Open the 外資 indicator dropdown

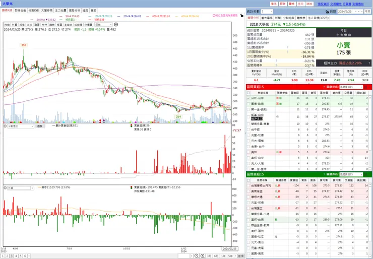(21, 188)
